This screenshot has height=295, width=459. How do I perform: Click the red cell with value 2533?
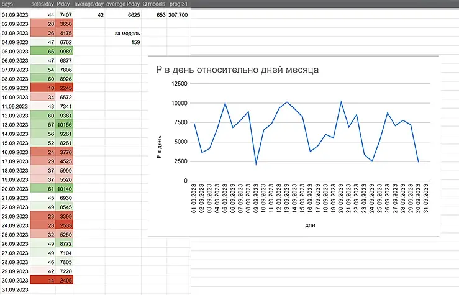tap(65, 225)
